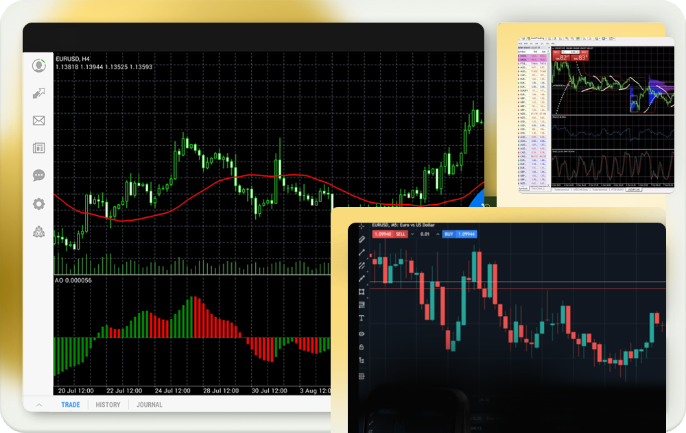The height and width of the screenshot is (433, 686).
Task: Open the mailbox envelope icon
Action: point(38,121)
